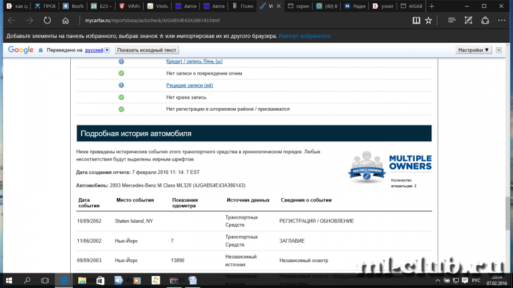Click Показать исходный текст button
This screenshot has width=513, height=288.
click(146, 50)
